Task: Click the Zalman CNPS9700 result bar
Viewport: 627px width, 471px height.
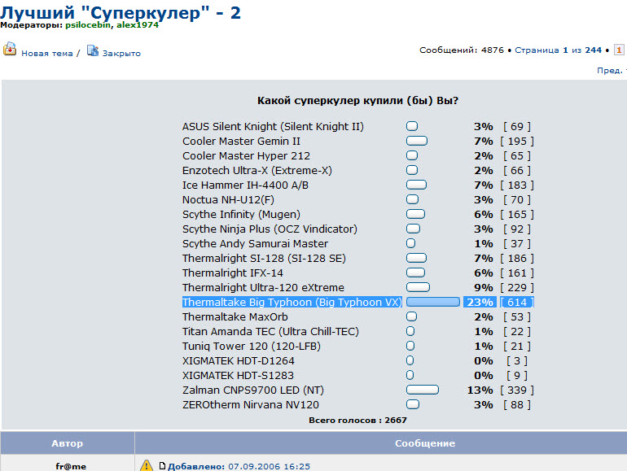Action: click(423, 390)
